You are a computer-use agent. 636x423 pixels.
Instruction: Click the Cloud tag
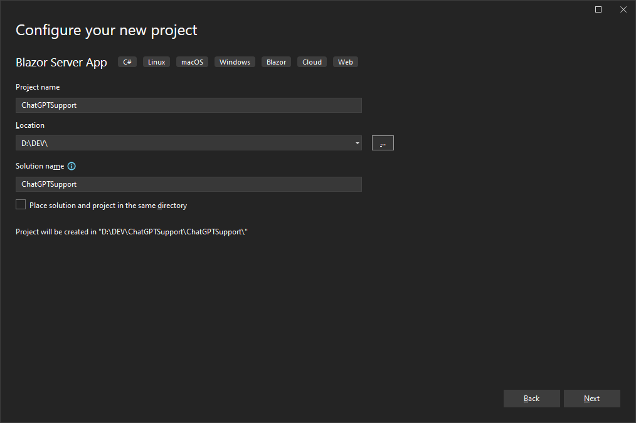312,62
